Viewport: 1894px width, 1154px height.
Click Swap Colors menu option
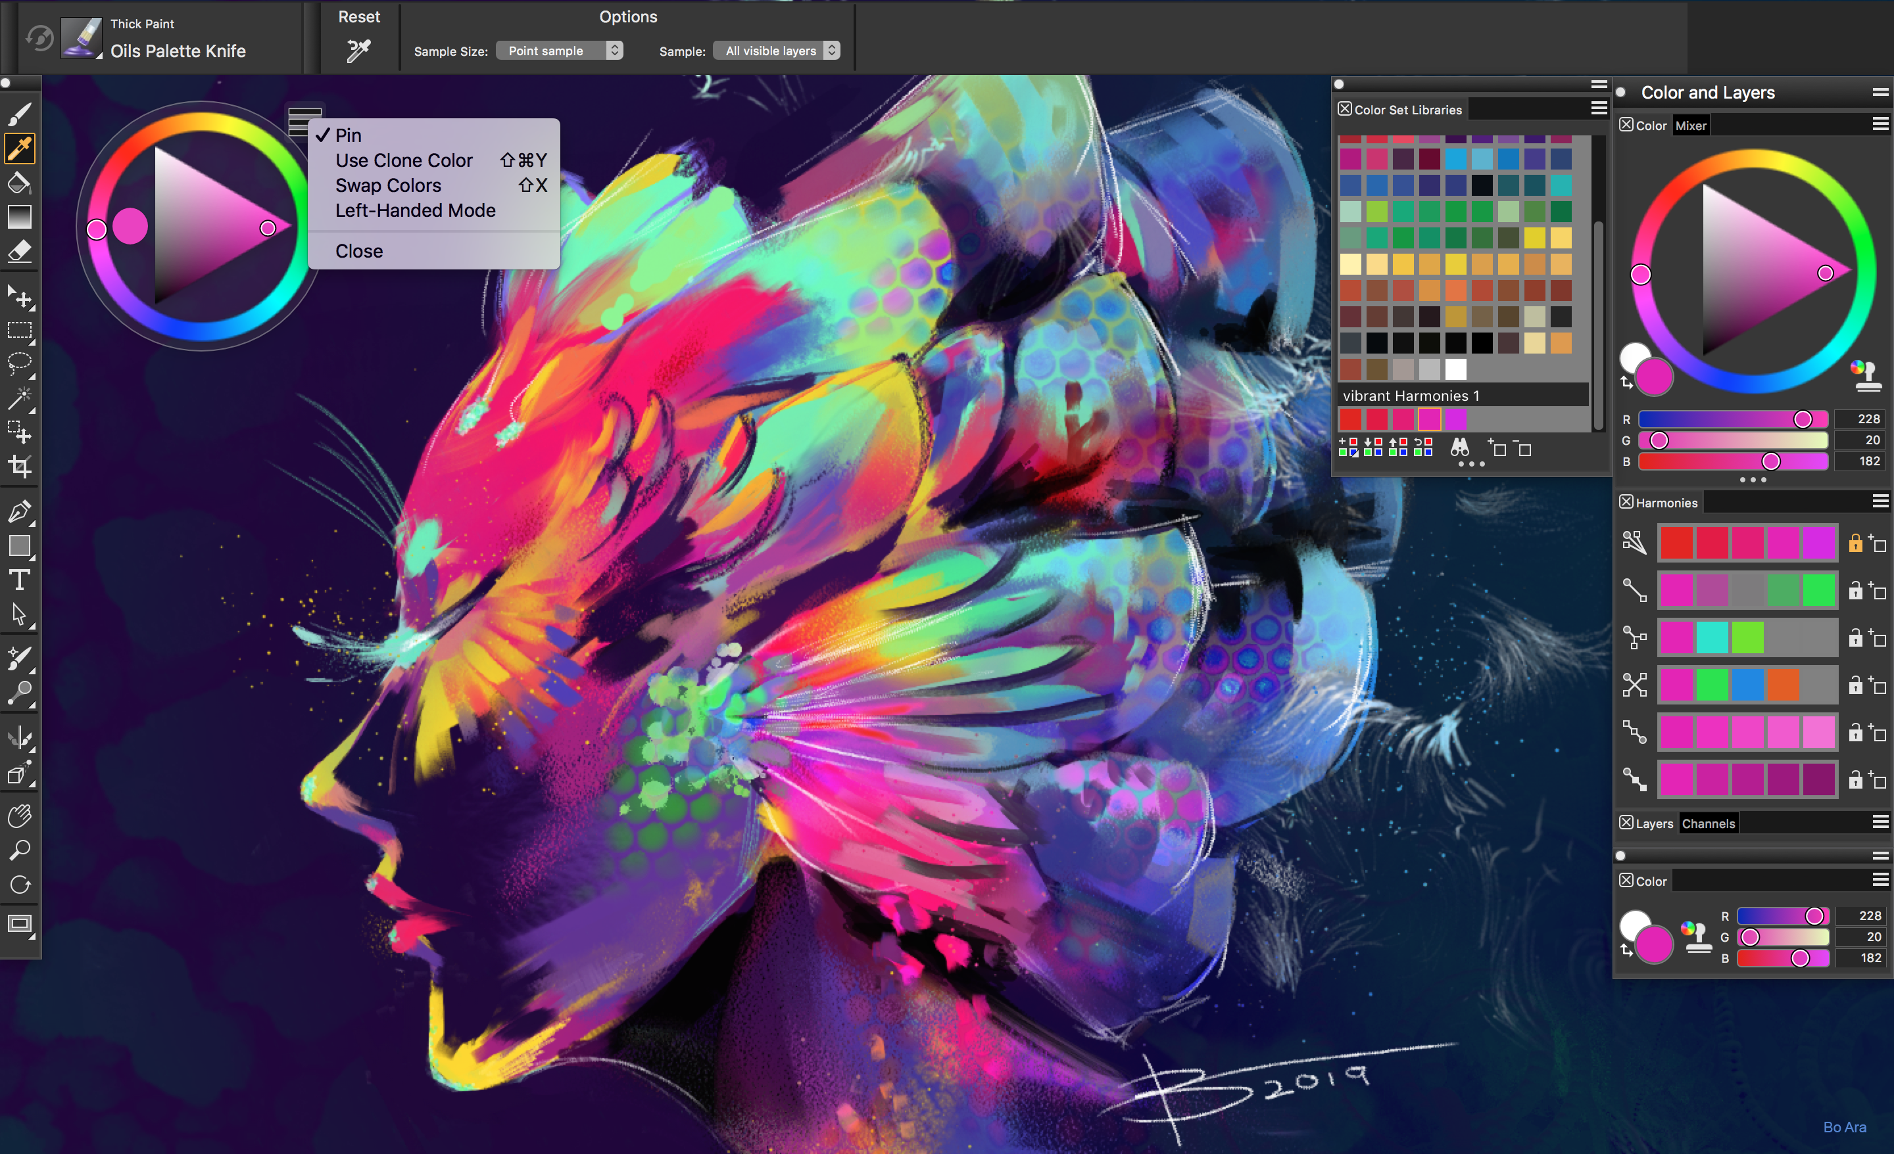point(385,185)
